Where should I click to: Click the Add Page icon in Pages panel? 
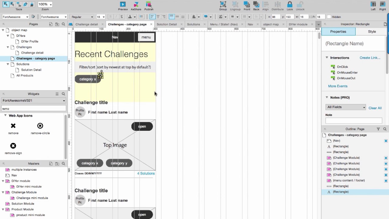51,24
